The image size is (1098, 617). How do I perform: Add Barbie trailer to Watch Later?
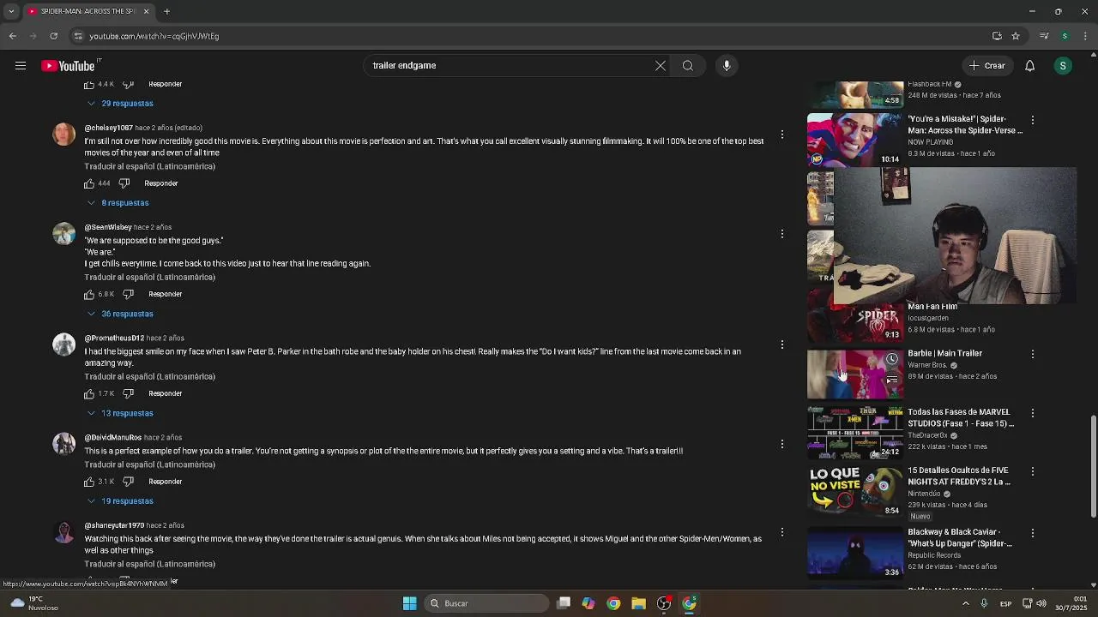click(x=892, y=360)
